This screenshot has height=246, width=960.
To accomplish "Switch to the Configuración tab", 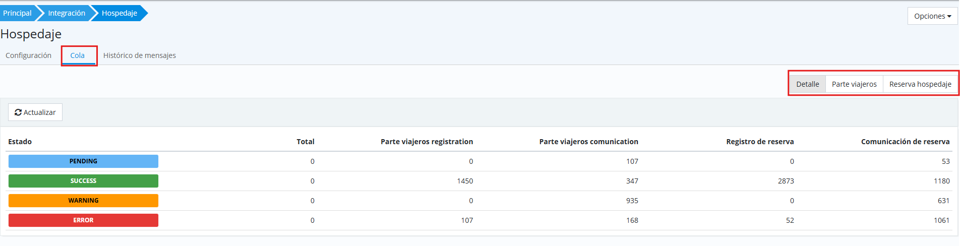I will [28, 55].
